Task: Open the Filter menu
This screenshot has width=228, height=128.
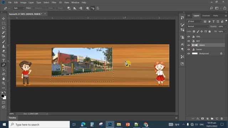Action: [54, 2]
